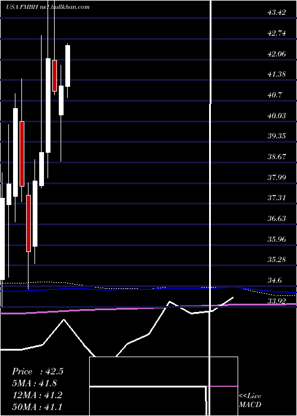Click the 41.38 price axis label
Image resolution: width=297 pixels, height=416 pixels.
tap(276, 74)
